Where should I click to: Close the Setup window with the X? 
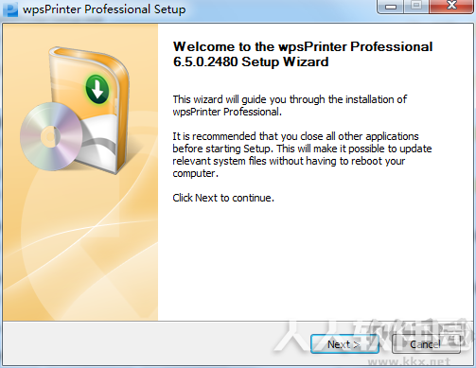(x=451, y=7)
